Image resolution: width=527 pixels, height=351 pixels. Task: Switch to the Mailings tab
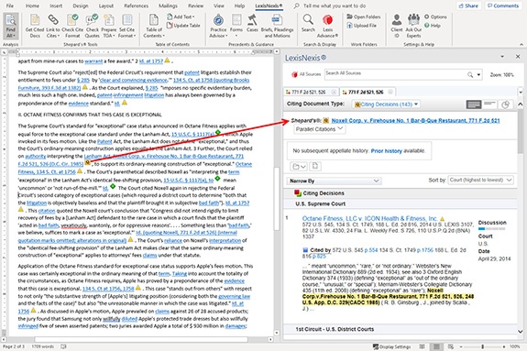coord(168,5)
